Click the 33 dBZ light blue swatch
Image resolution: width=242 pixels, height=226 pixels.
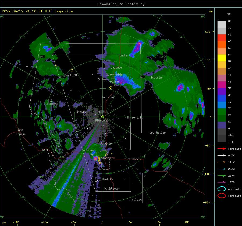tap(222, 105)
